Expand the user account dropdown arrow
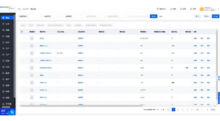Image resolution: width=220 pixels, height=121 pixels. pos(218,9)
